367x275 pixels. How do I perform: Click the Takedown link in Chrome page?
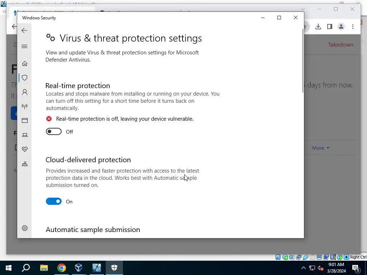tap(340, 45)
